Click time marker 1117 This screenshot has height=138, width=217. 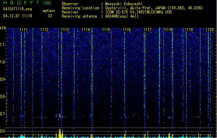(x=148, y=30)
